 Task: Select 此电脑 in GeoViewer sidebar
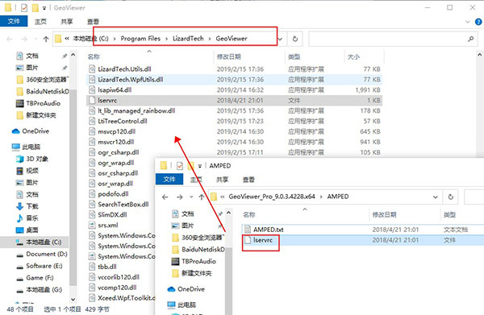tap(31, 147)
